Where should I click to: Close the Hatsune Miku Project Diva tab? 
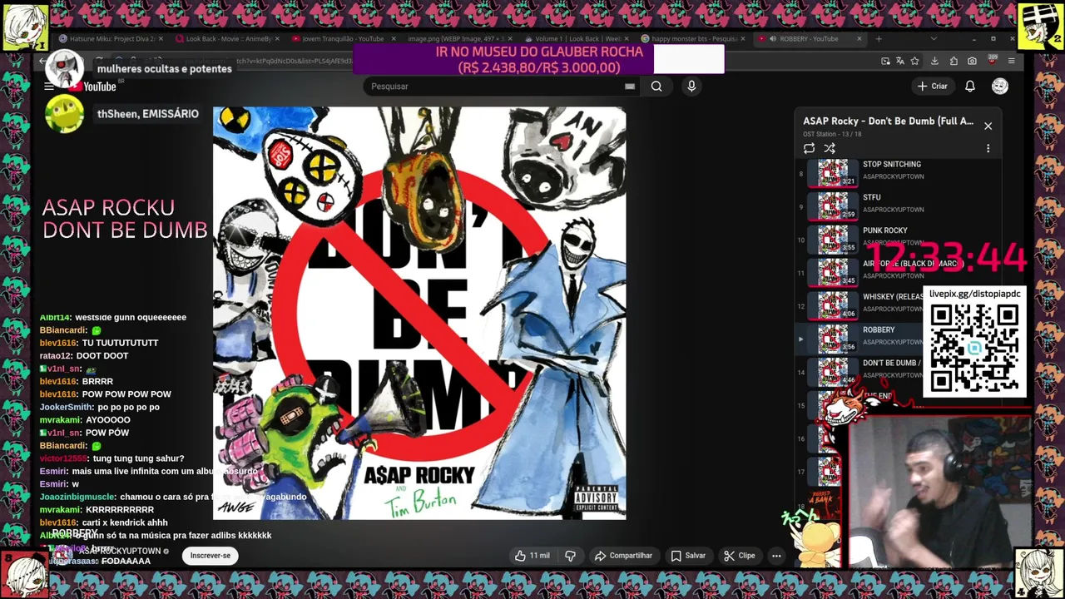(x=160, y=38)
